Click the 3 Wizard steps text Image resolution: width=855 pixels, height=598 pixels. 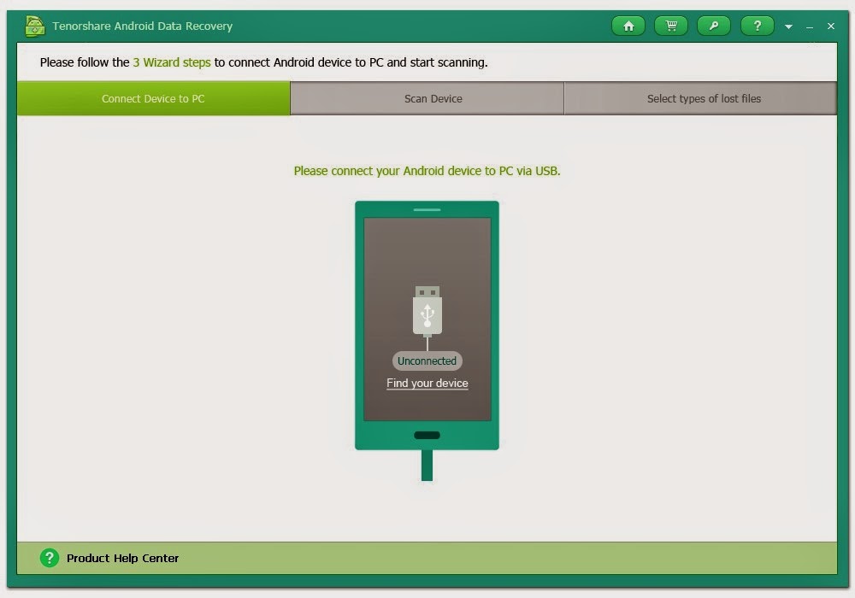click(172, 62)
